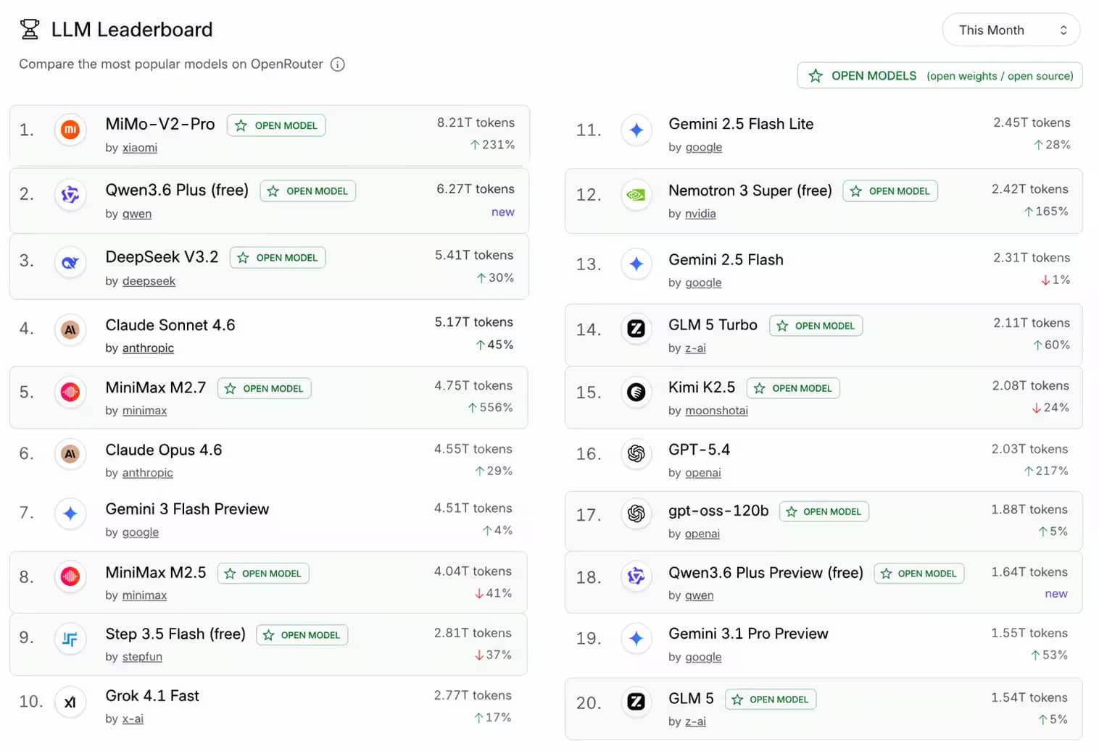Click the 556% growth value for MiniMax M2.7

(x=491, y=408)
